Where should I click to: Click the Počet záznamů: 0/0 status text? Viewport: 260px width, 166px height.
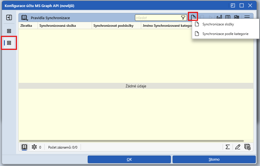[63, 147]
